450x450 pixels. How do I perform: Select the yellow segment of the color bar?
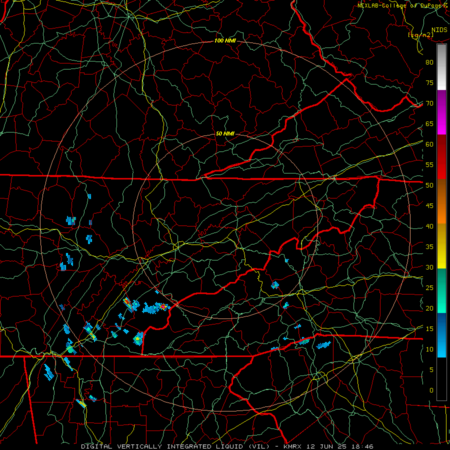pyautogui.click(x=441, y=246)
